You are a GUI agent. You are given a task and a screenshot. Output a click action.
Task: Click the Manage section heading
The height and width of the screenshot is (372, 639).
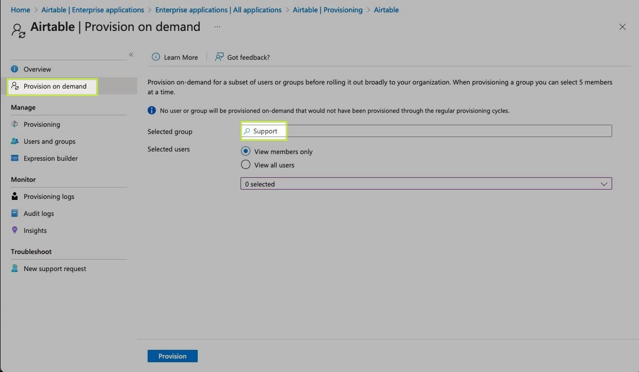pos(23,107)
